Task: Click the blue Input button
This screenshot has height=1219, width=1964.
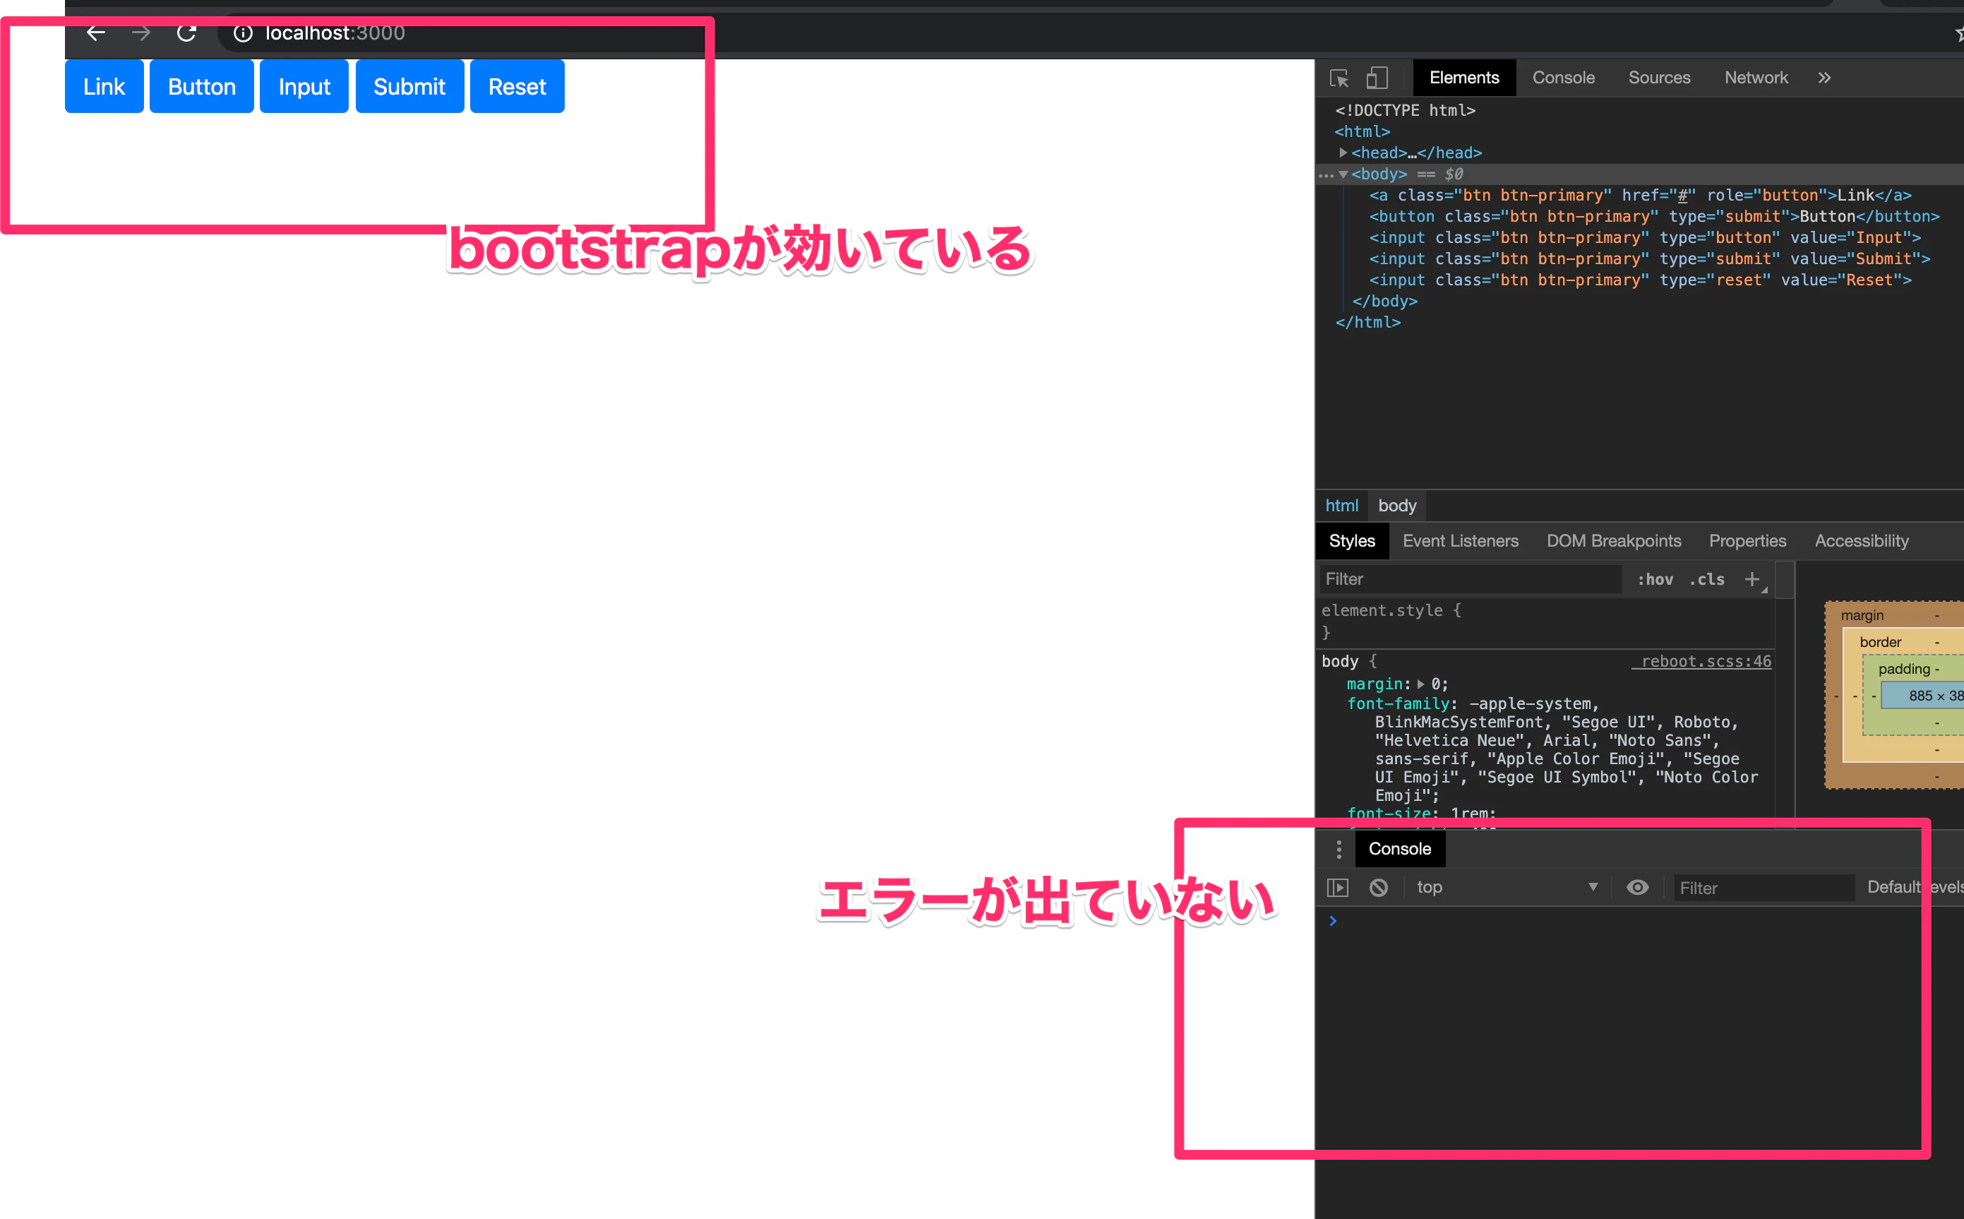Action: (x=304, y=86)
